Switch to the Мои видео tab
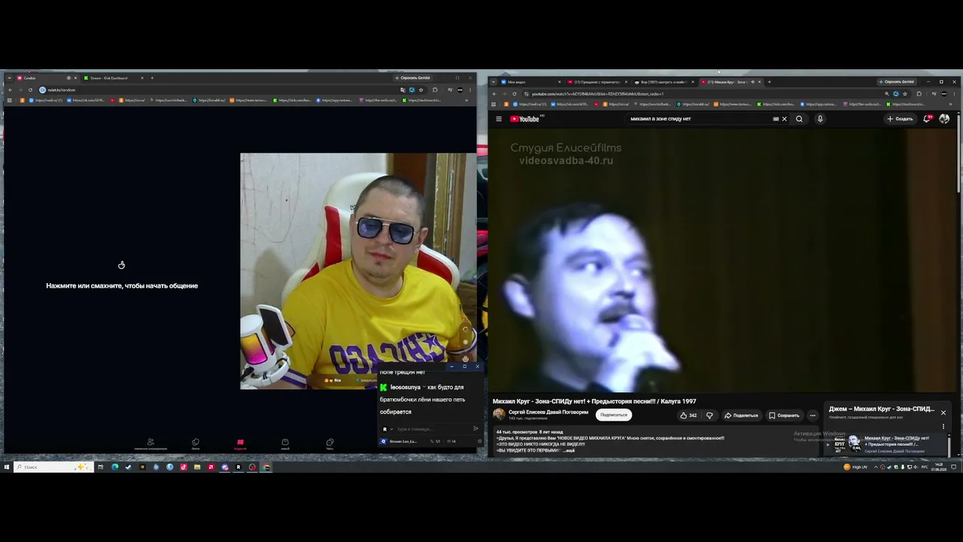Screen dimensions: 963x542 tap(531, 81)
